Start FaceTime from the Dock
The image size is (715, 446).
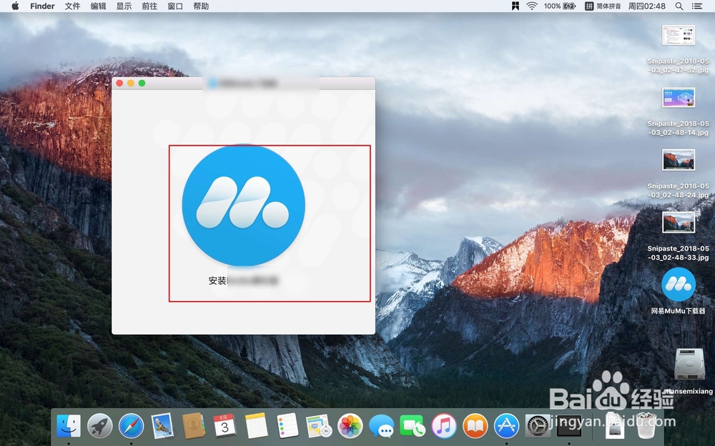tap(413, 427)
